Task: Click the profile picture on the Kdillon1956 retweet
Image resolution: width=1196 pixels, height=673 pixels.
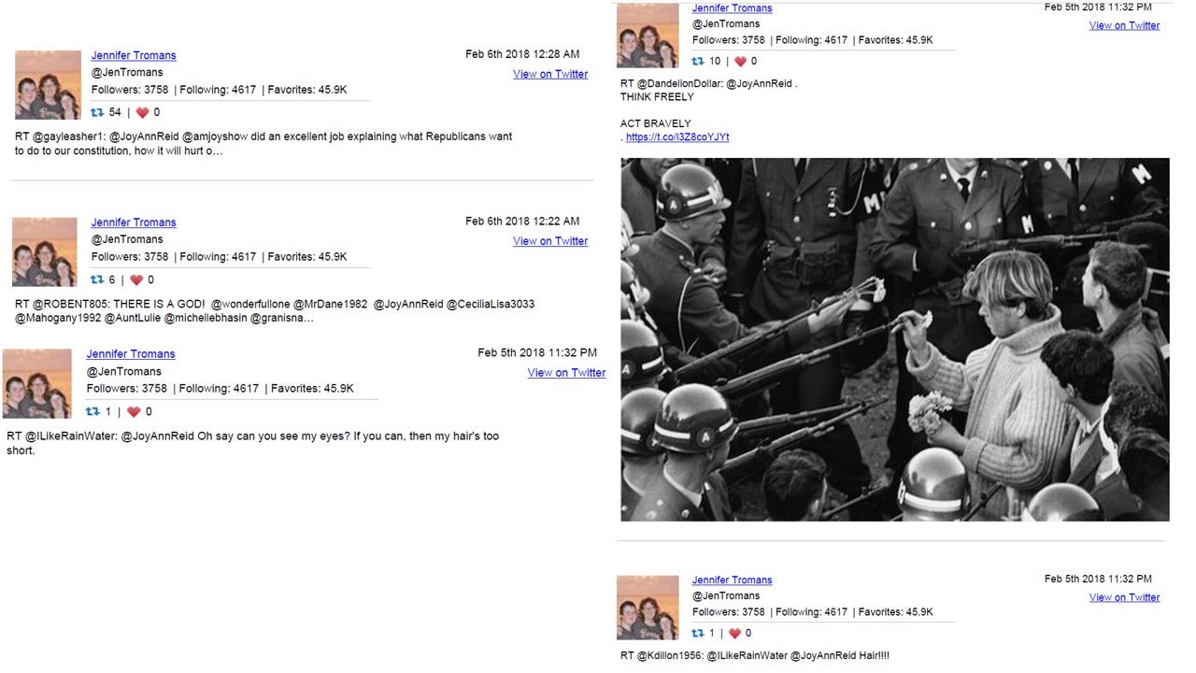Action: point(648,608)
